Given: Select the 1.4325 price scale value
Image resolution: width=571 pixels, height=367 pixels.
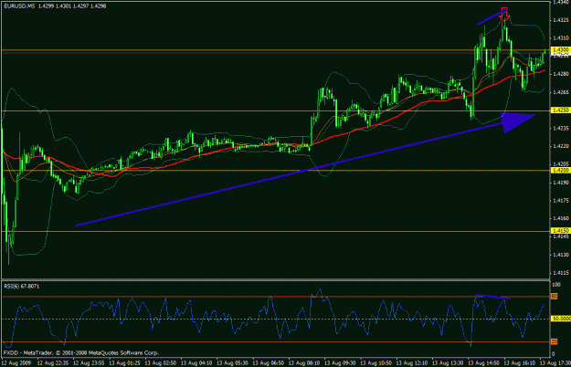Looking at the screenshot, I should [x=561, y=20].
